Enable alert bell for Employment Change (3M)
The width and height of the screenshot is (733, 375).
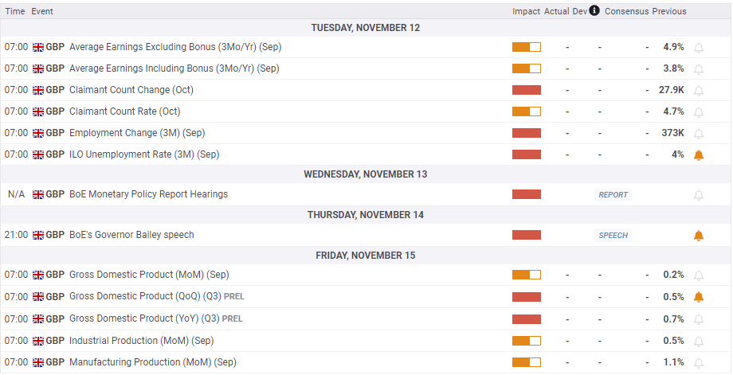click(699, 133)
